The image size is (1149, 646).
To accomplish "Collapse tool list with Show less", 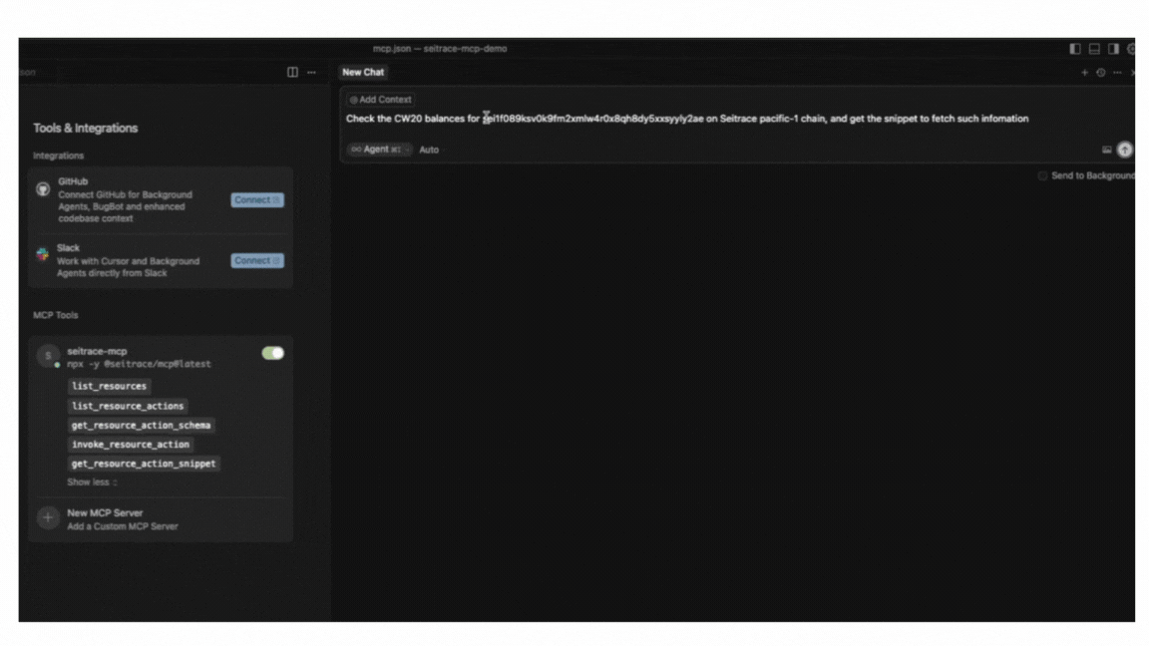I will [92, 483].
